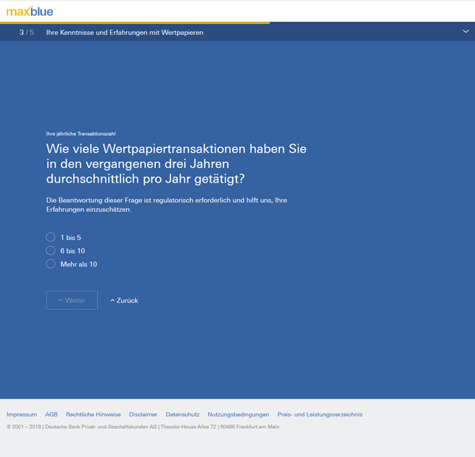Open Nutzungsbedingungen link
The image size is (475, 457).
[239, 414]
